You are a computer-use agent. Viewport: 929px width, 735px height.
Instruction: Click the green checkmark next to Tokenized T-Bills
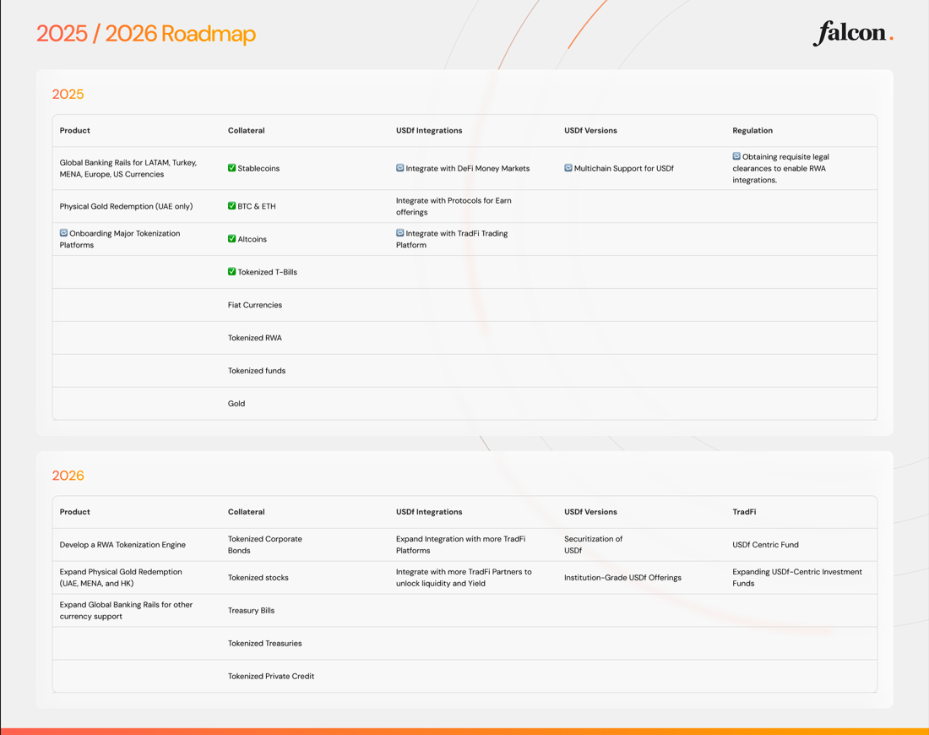tap(232, 272)
